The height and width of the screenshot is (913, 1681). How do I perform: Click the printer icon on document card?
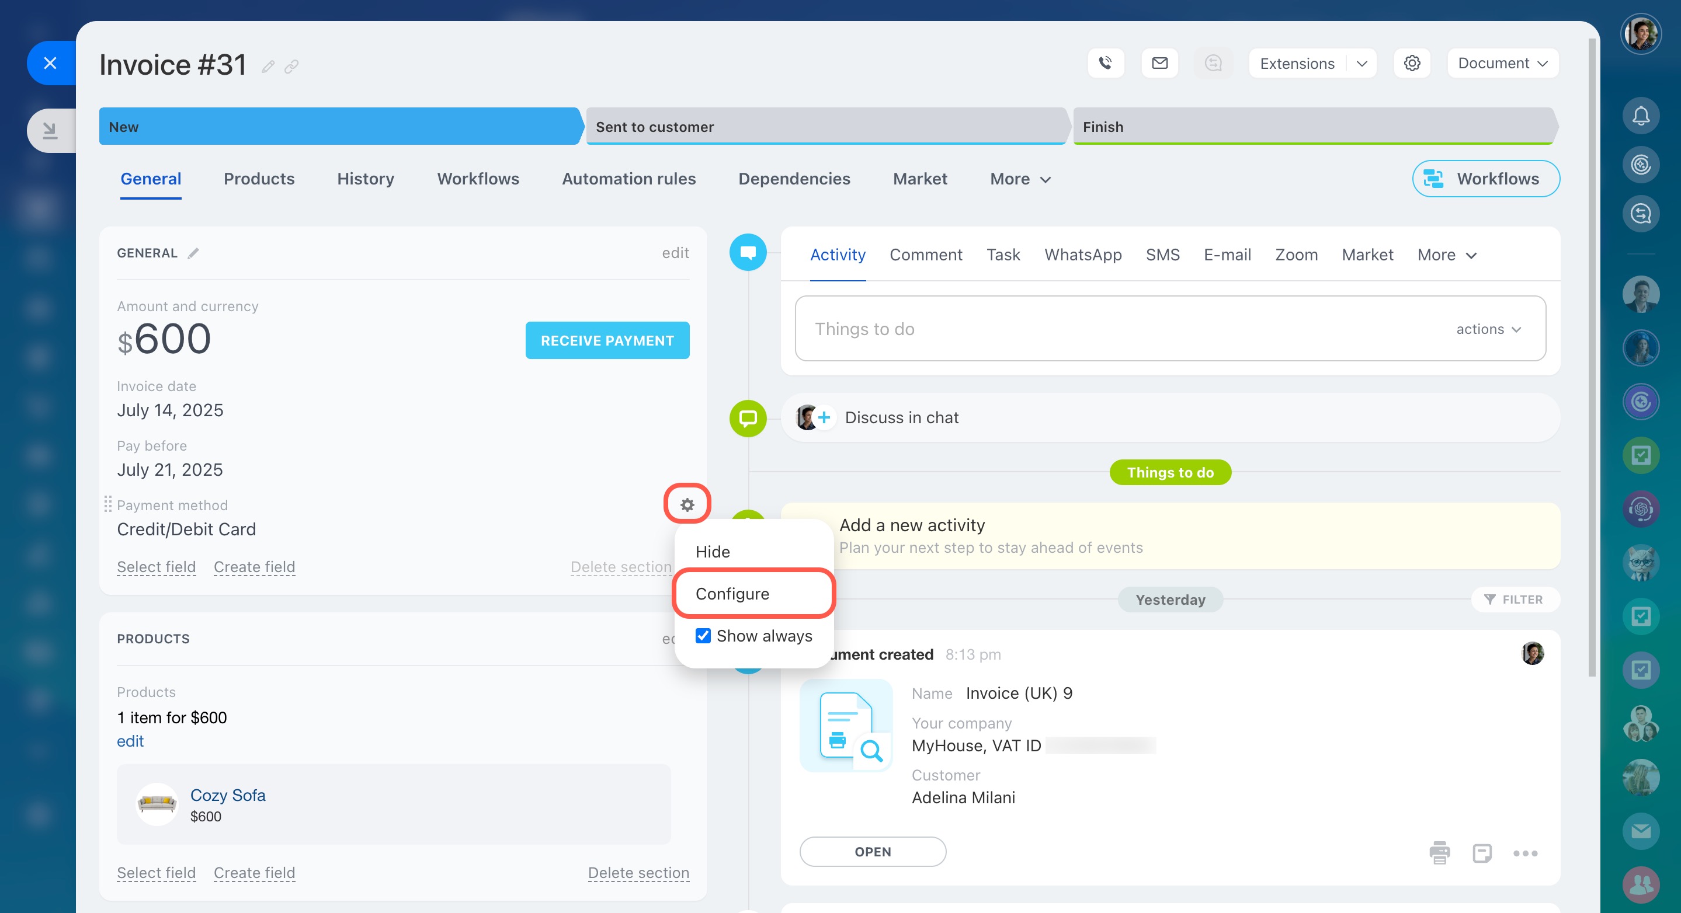coord(1439,852)
